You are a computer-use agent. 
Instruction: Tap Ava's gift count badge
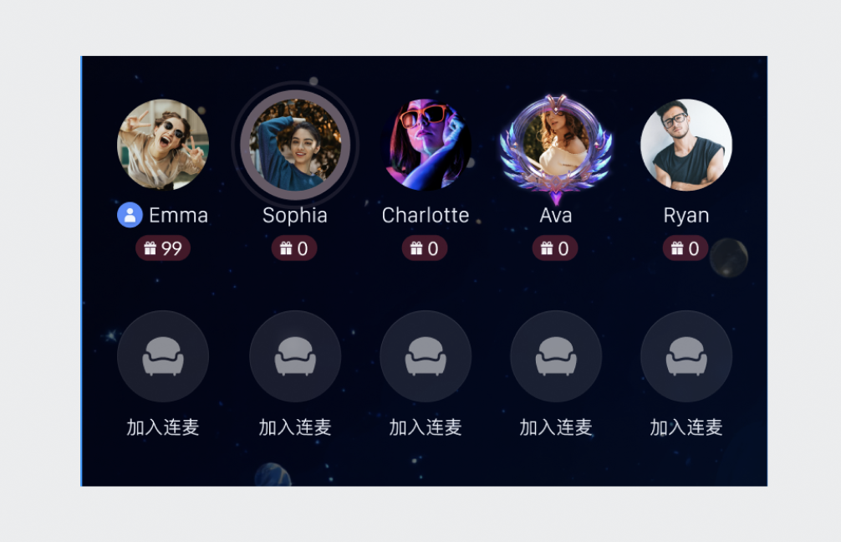555,248
